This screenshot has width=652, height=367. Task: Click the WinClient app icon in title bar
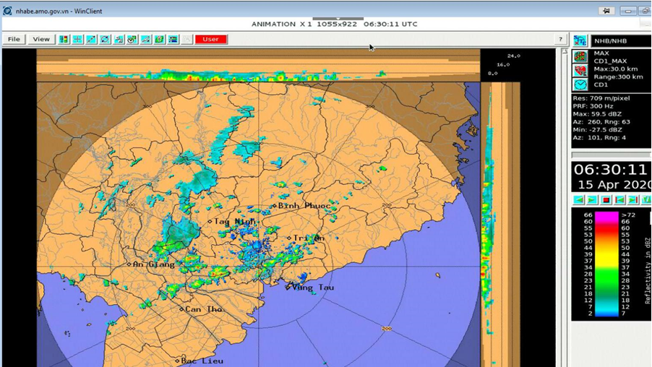pyautogui.click(x=7, y=11)
